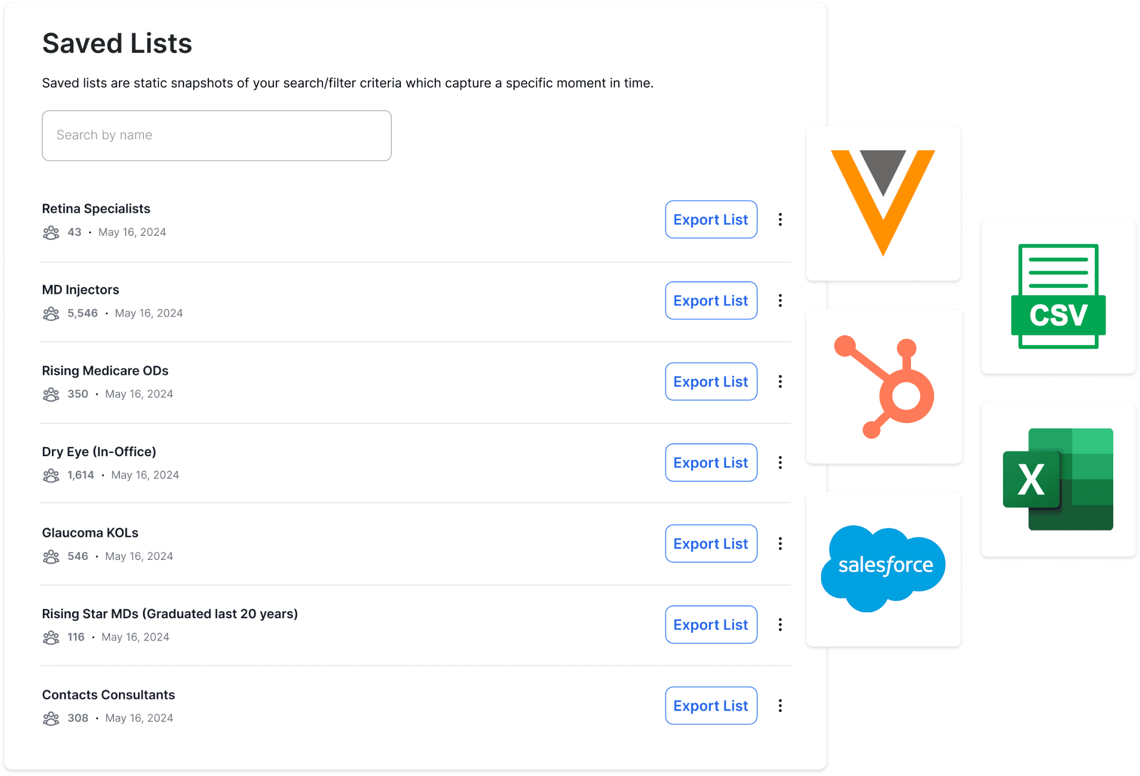Expand options menu for Dry Eye (In-Office)
The image size is (1140, 776).
tap(780, 463)
